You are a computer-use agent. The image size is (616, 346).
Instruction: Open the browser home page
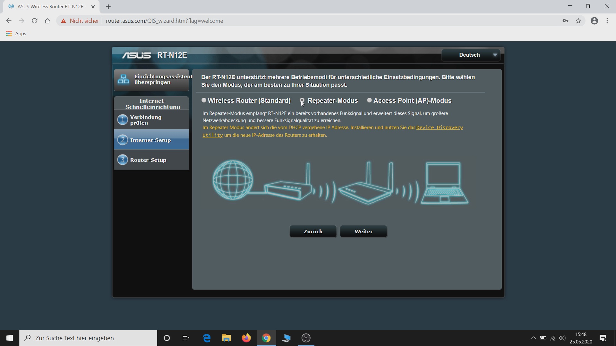click(x=47, y=21)
